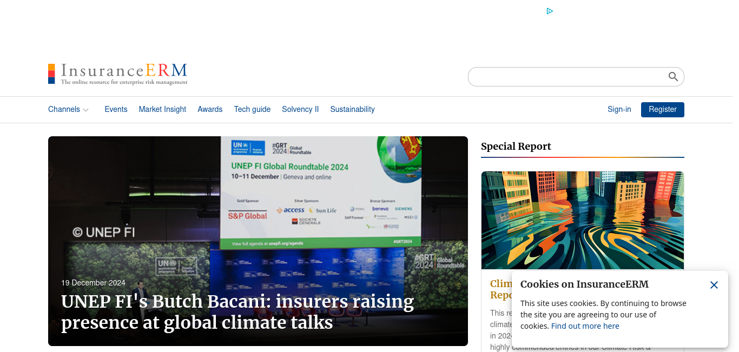Open the 'Find out more here' cookies link
This screenshot has height=352, width=739.
pyautogui.click(x=585, y=326)
